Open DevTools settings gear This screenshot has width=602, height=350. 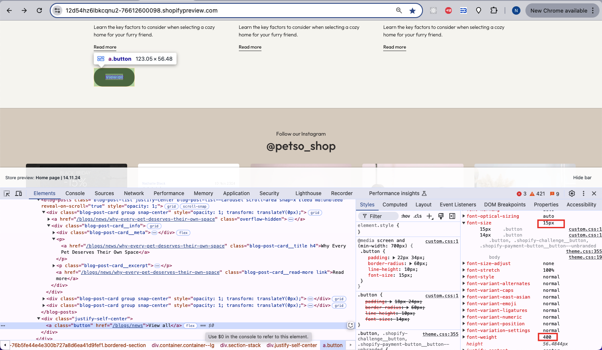pos(572,193)
